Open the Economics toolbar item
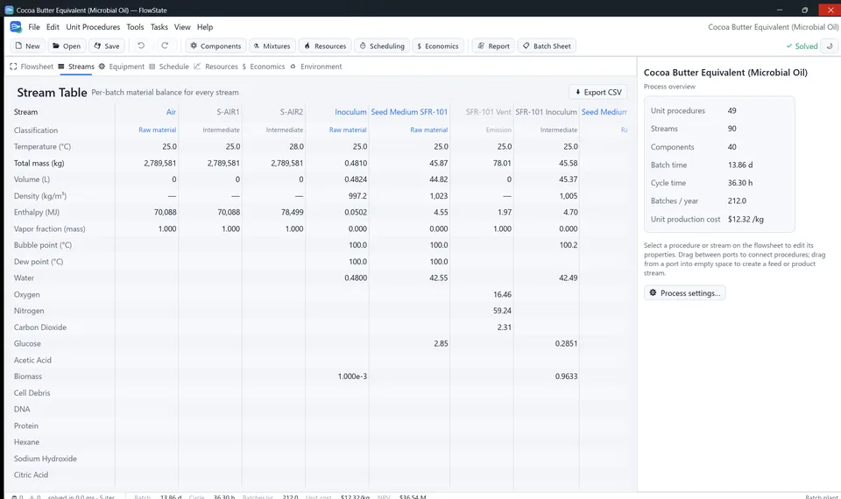This screenshot has width=841, height=499. [438, 46]
